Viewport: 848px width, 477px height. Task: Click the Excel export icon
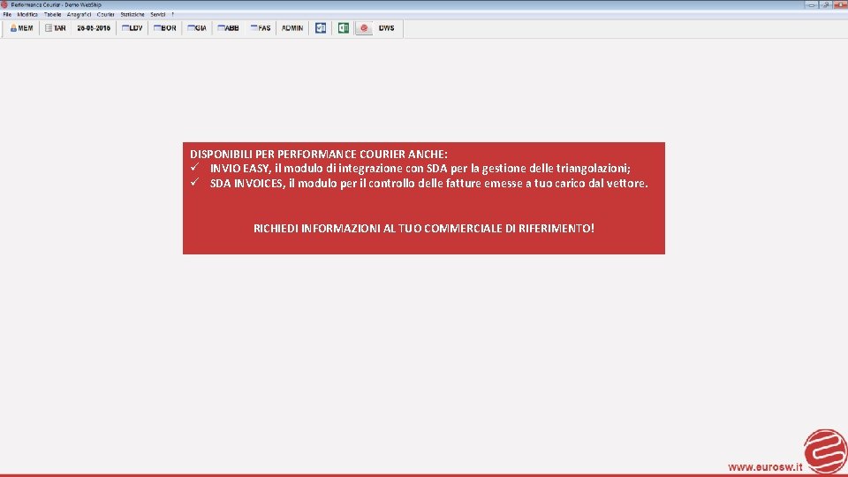click(344, 28)
